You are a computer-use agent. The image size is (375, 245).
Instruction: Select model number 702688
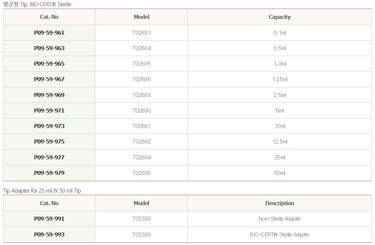click(141, 95)
